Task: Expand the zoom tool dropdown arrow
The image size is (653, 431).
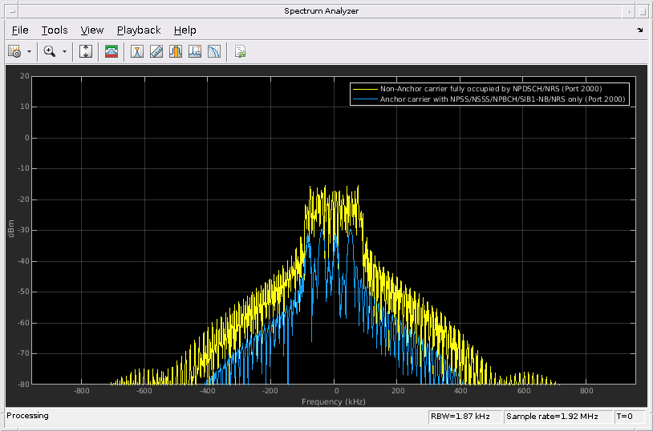Action: tap(65, 51)
